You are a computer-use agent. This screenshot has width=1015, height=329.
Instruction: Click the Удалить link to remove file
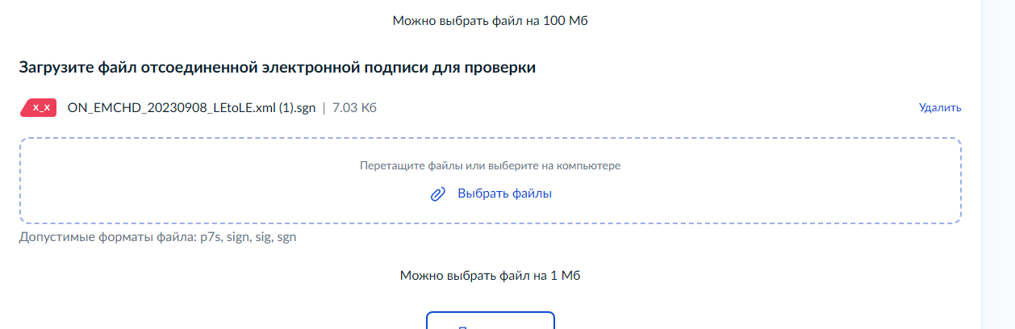(940, 107)
